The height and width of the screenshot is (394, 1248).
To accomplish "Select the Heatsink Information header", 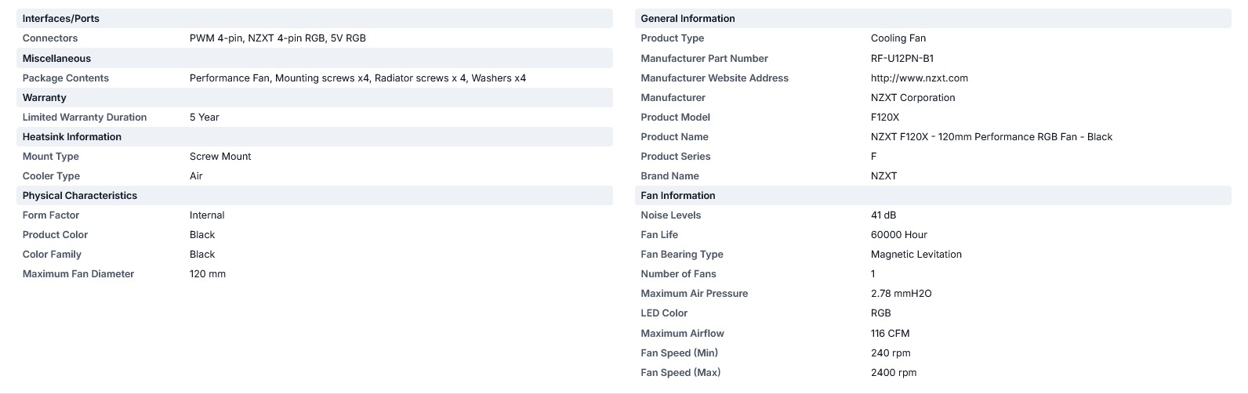I will click(314, 136).
